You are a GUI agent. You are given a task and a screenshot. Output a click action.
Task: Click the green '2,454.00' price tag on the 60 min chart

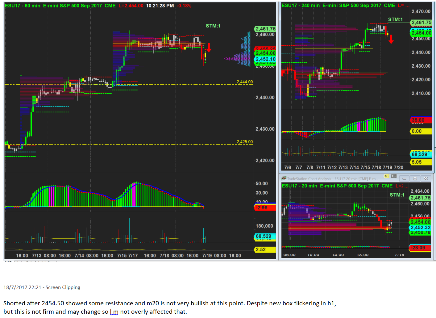tap(265, 53)
